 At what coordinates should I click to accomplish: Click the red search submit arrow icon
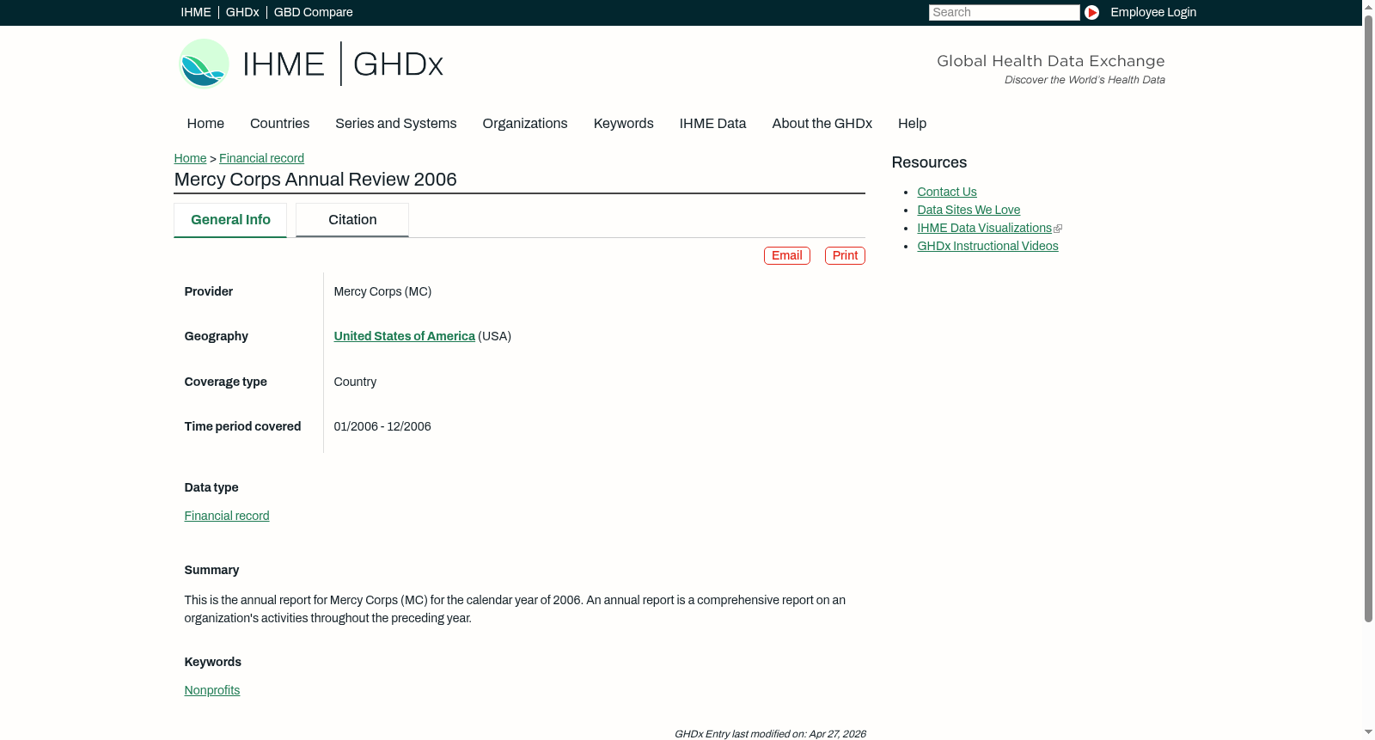coord(1091,12)
